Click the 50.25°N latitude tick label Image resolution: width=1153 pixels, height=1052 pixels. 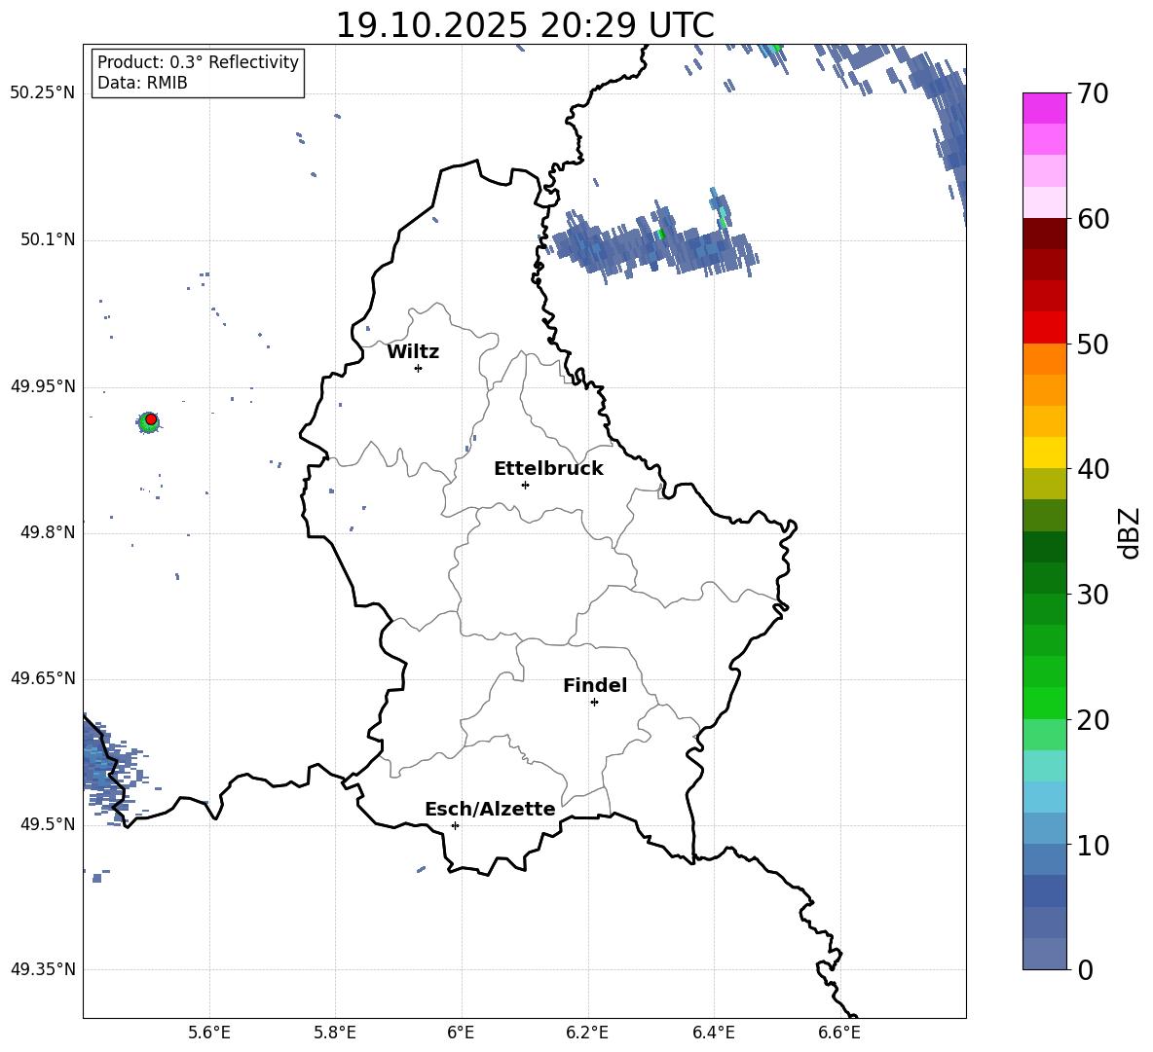click(43, 93)
